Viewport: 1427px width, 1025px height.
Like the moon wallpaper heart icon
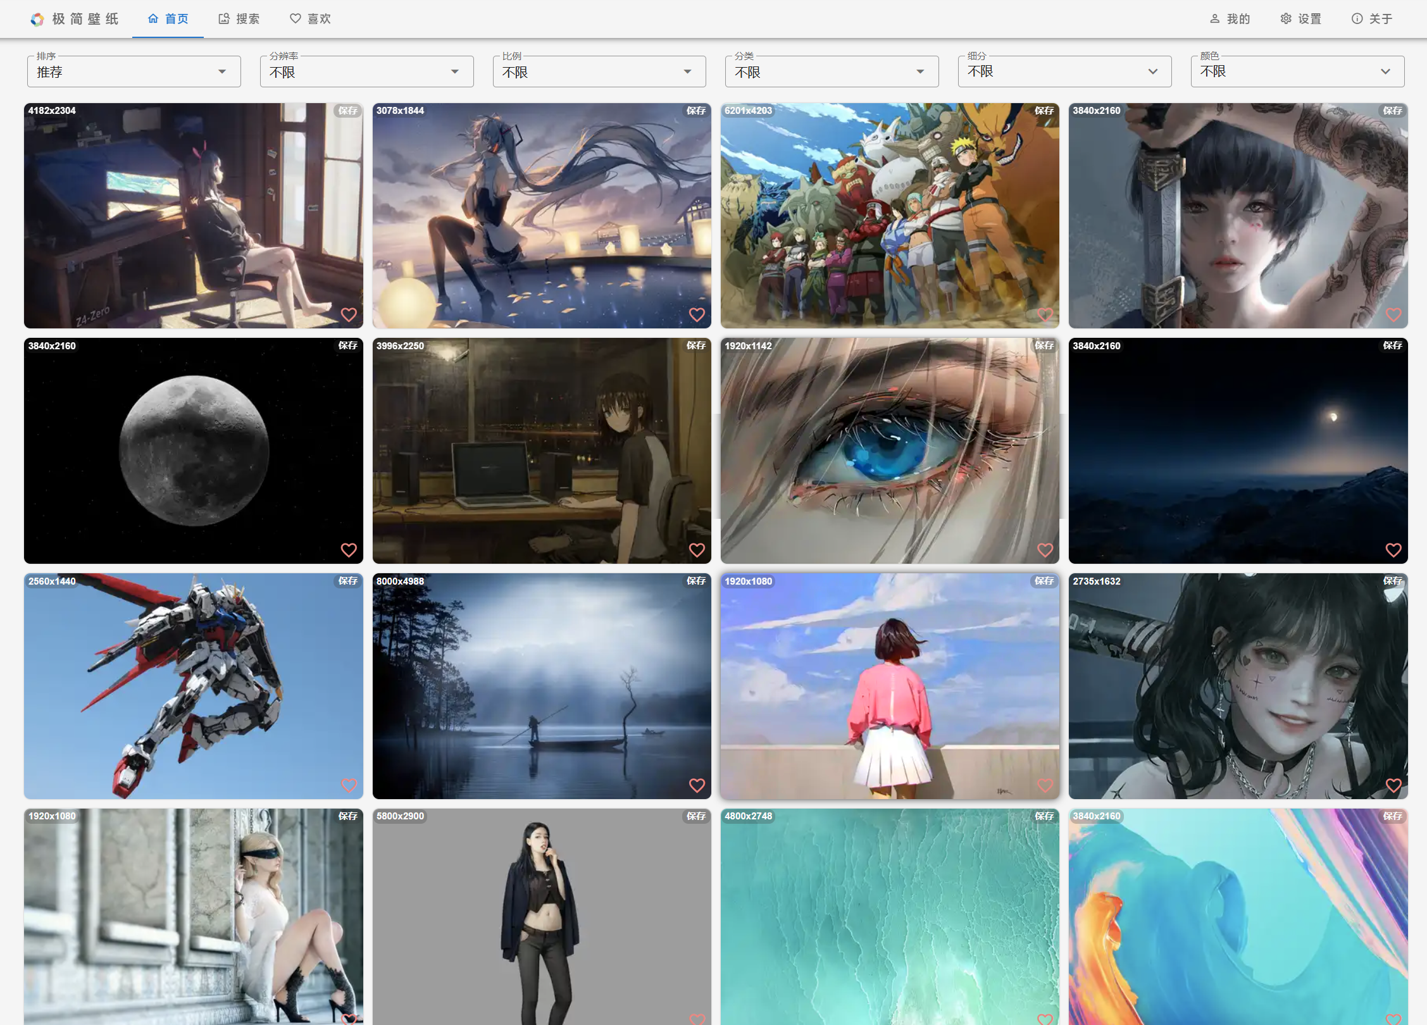click(349, 550)
